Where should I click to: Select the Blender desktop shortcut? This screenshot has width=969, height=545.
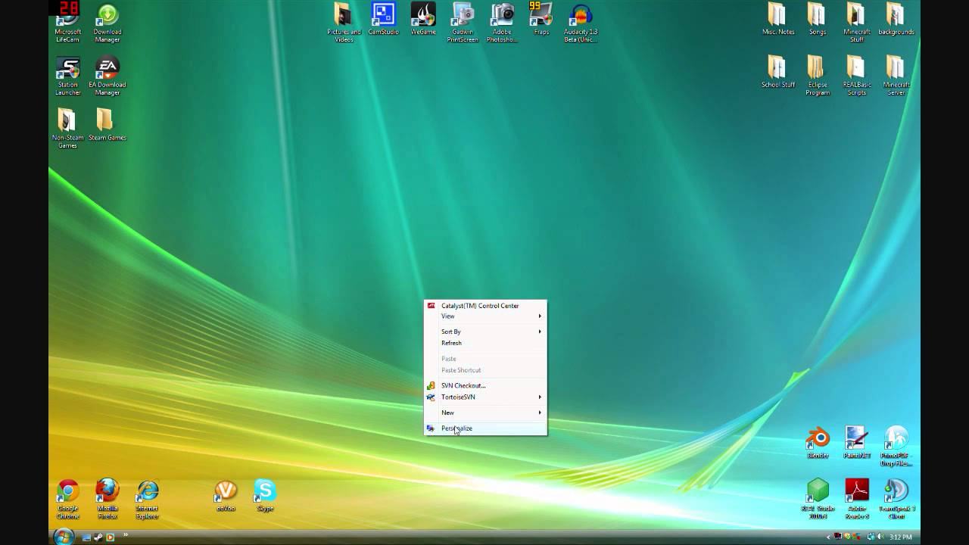click(x=818, y=443)
